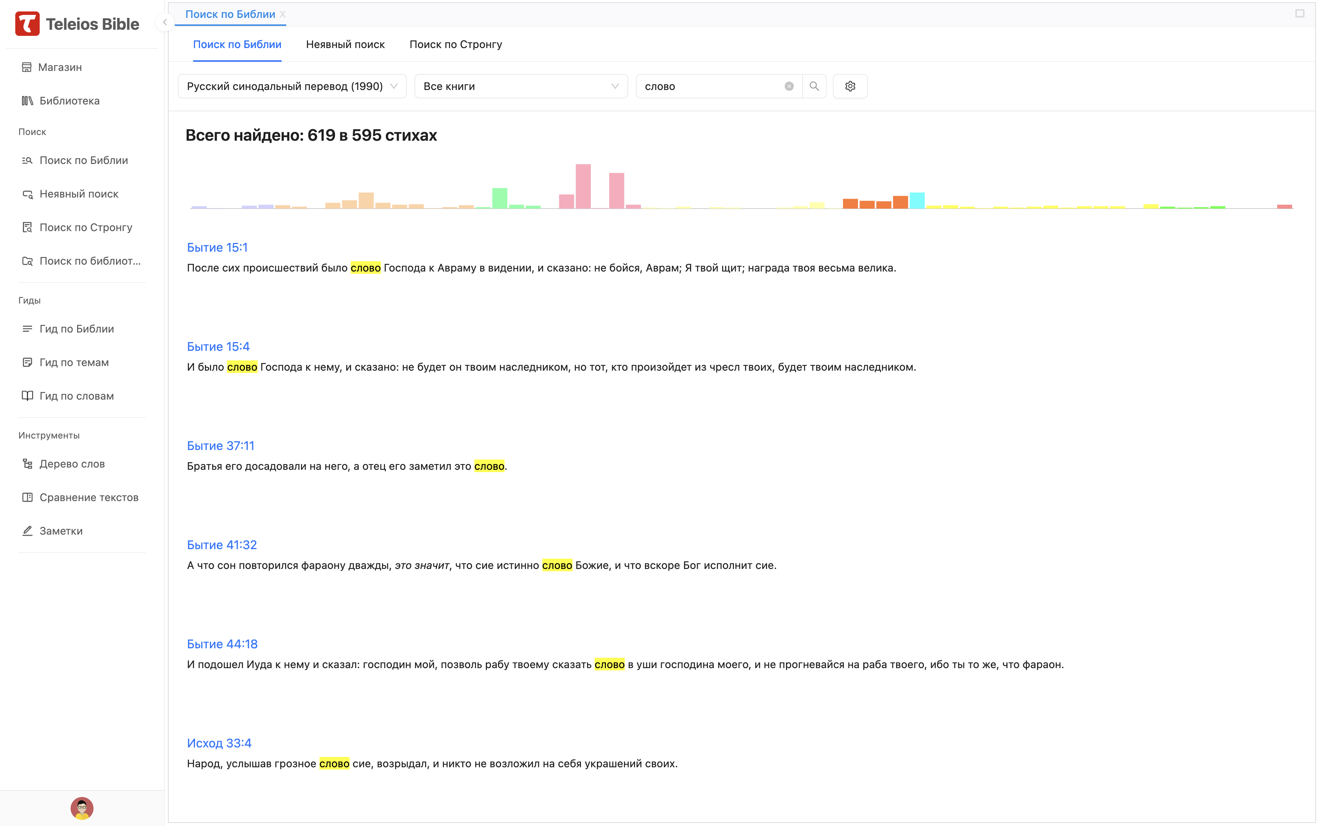Open search settings gear icon

click(850, 86)
